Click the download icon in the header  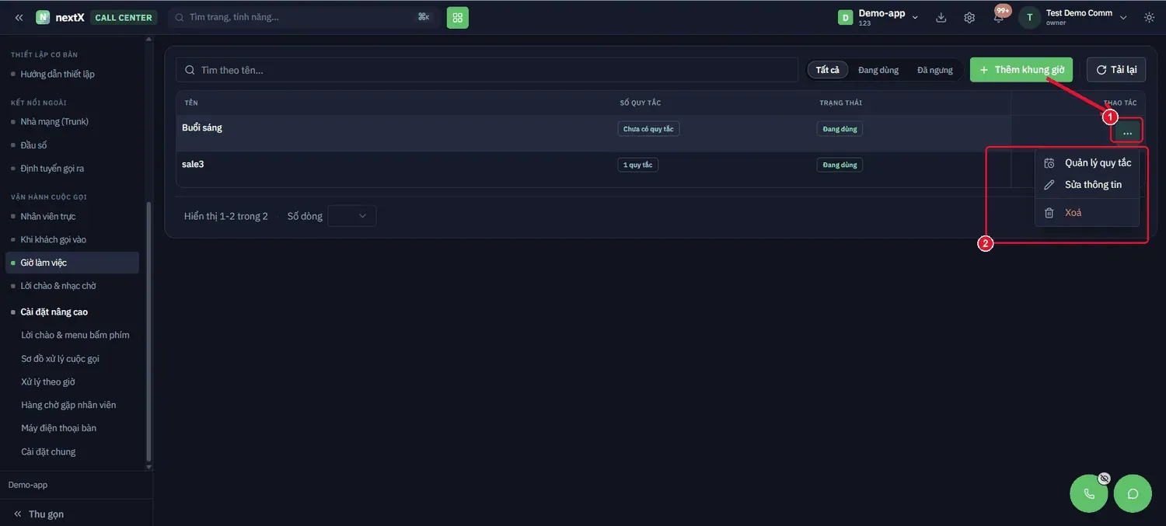click(x=941, y=17)
